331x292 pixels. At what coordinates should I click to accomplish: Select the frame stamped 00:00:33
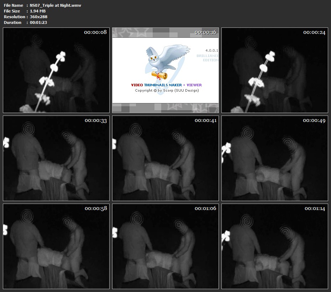[56, 158]
